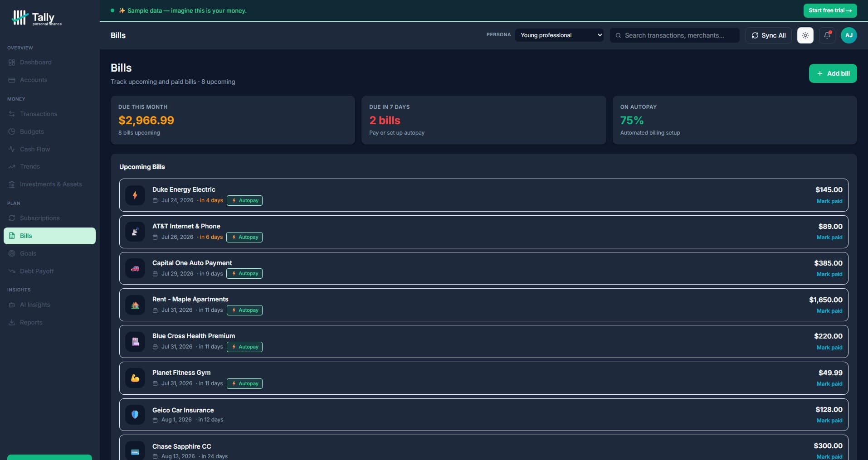
Task: Click the Subscriptions refresh icon
Action: [12, 218]
